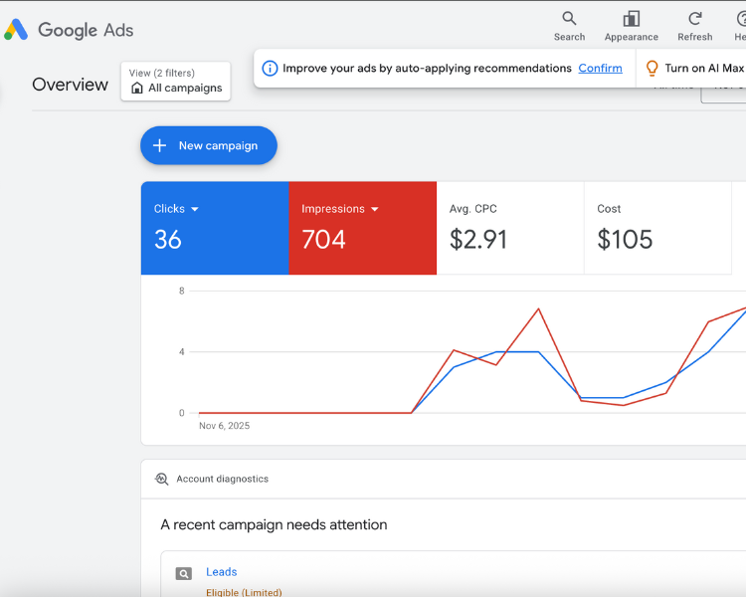The width and height of the screenshot is (746, 597).
Task: Expand the Impressions metric dropdown
Action: (375, 209)
